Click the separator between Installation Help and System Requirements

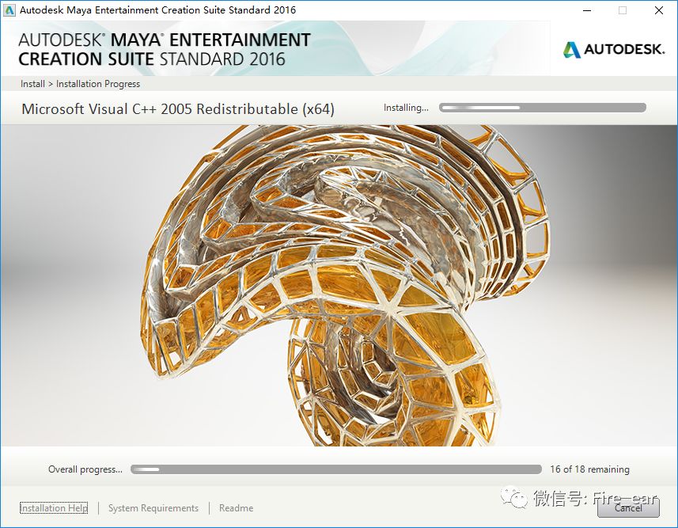tap(98, 507)
